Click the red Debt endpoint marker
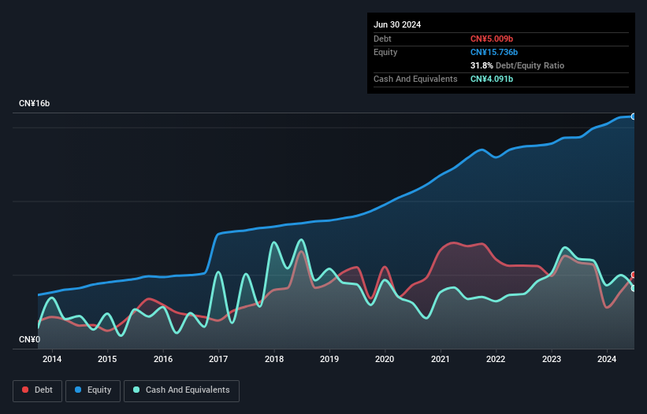The image size is (647, 414). point(634,275)
